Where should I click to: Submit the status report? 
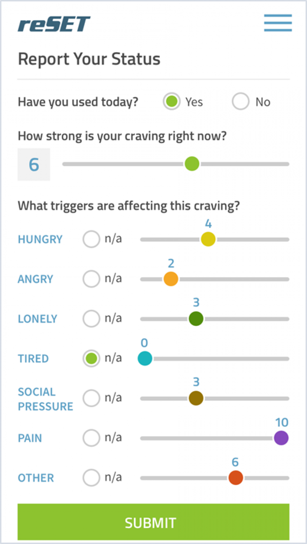coord(153,522)
